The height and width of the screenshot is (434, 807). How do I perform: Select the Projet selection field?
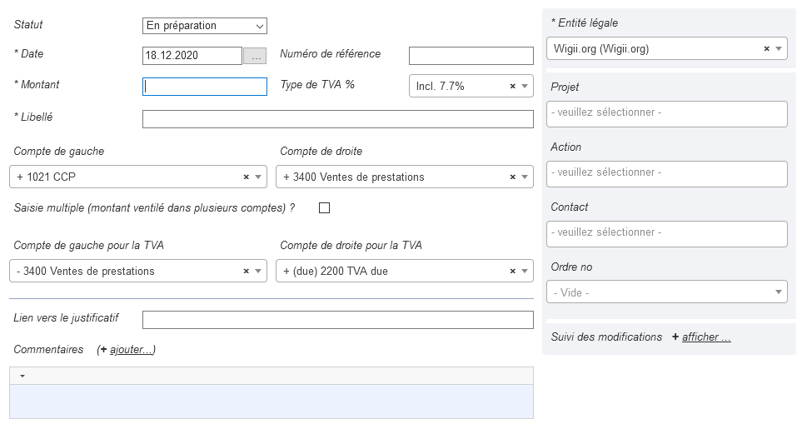pos(666,113)
